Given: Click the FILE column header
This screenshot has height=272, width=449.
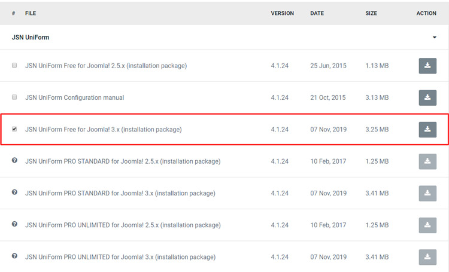Looking at the screenshot, I should pyautogui.click(x=31, y=13).
